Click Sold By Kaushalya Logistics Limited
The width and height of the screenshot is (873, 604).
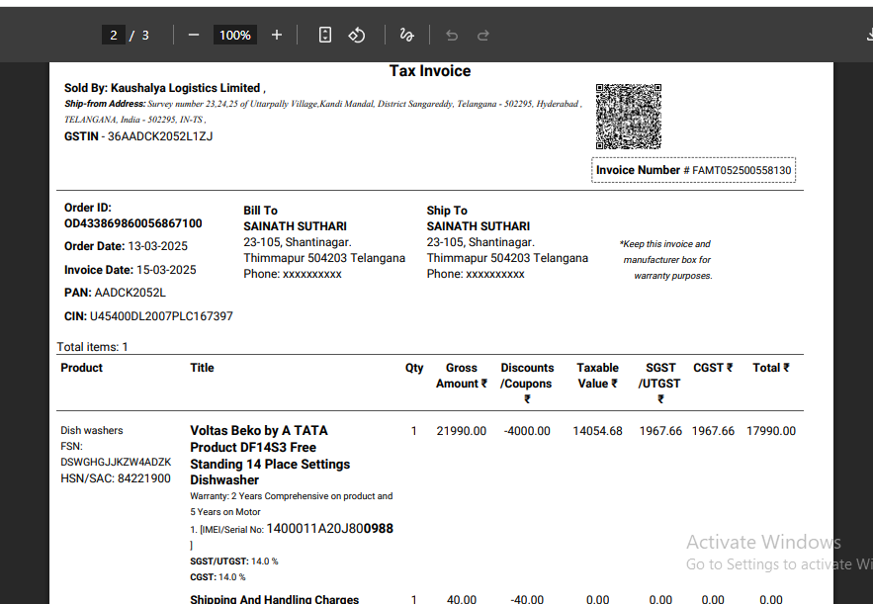coord(165,88)
